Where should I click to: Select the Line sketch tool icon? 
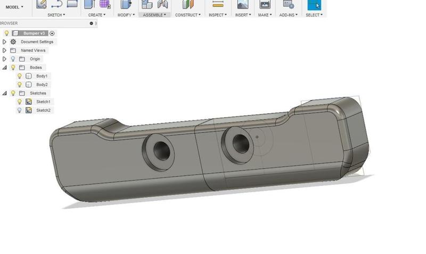coord(56,4)
